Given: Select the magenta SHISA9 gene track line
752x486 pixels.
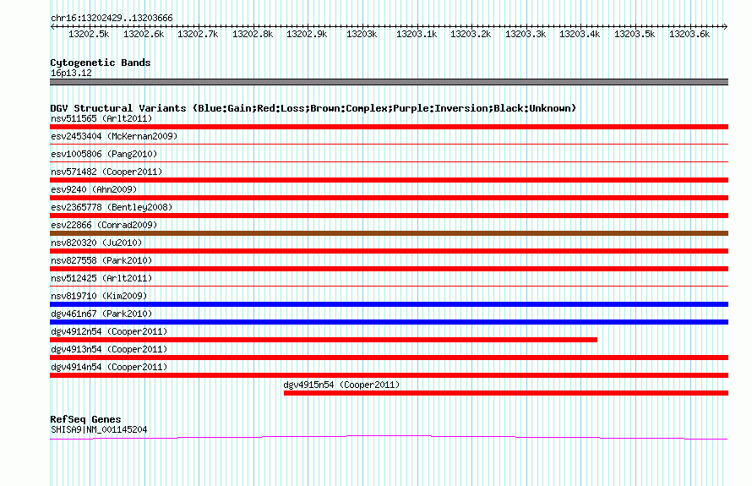Looking at the screenshot, I should [x=389, y=437].
